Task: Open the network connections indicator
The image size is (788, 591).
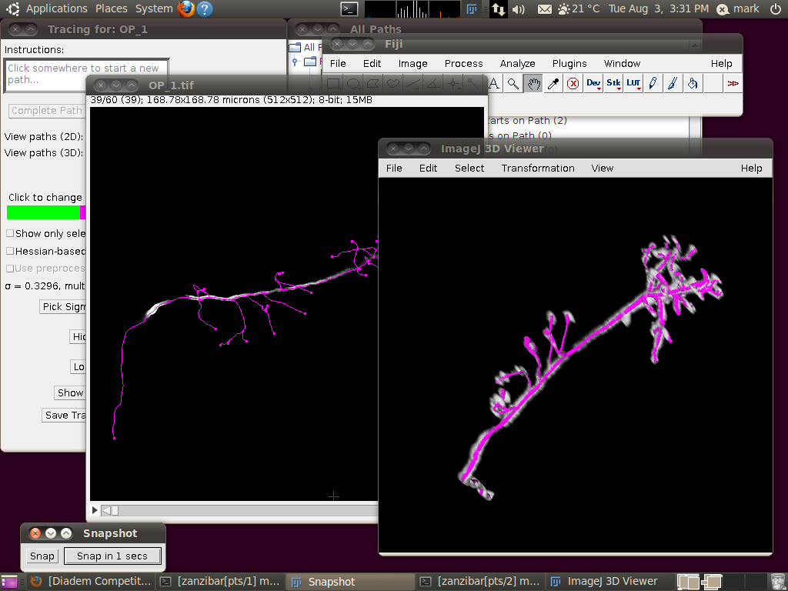Action: pos(498,9)
